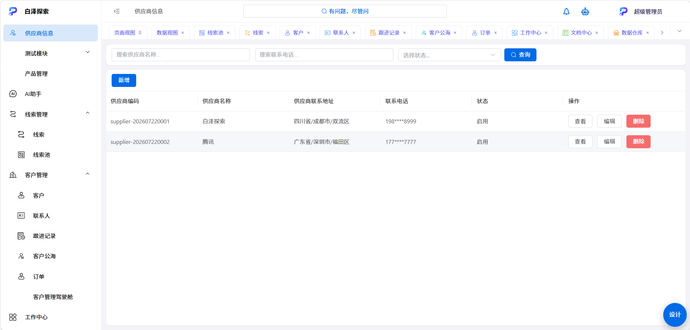690x330 pixels.
Task: Close the 线索池 tab
Action: 228,33
